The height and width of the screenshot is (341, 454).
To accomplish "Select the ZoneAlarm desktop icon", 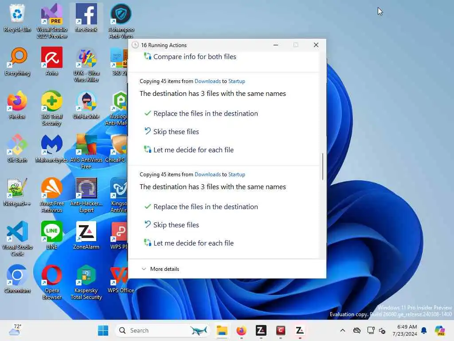I will tap(86, 236).
